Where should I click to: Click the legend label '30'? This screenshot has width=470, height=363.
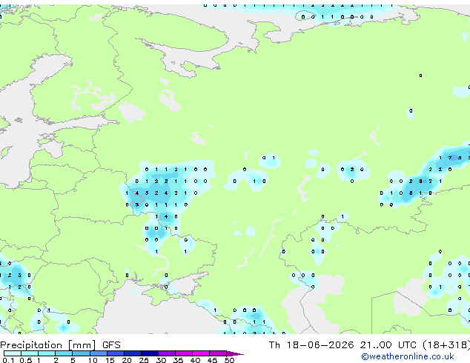(x=161, y=360)
